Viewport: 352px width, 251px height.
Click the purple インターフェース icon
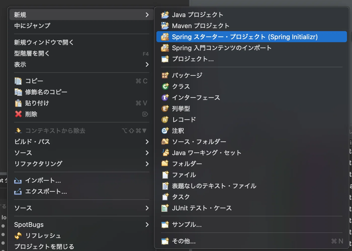[165, 97]
